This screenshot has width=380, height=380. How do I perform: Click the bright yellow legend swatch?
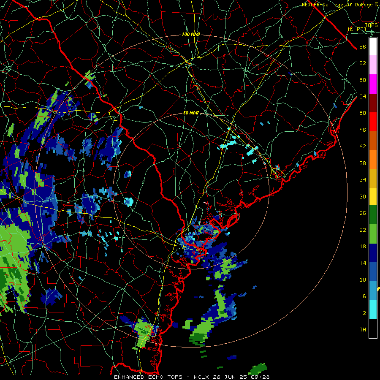373,197
